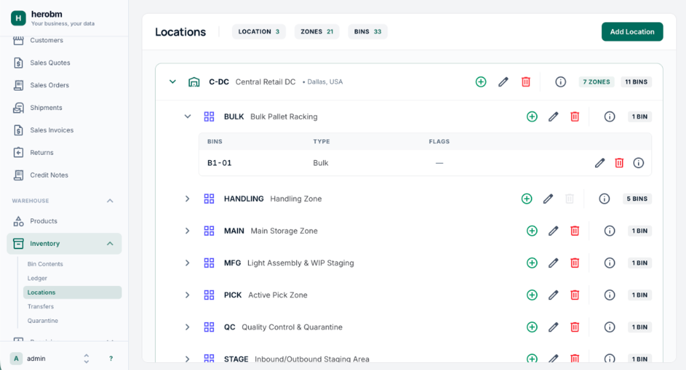The image size is (686, 370).
Task: Edit bin B1-01 with pencil icon
Action: coord(600,163)
